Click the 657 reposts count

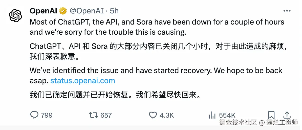(106, 115)
